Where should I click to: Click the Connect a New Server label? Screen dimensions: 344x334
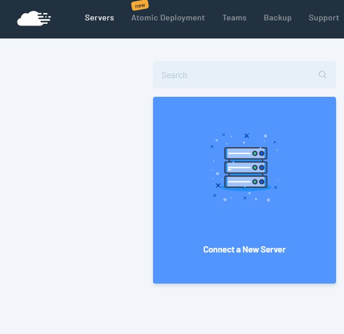tap(244, 250)
